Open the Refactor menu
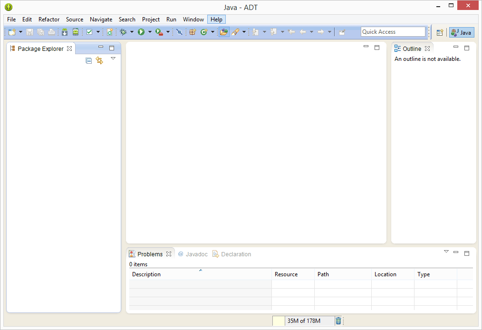 point(49,19)
